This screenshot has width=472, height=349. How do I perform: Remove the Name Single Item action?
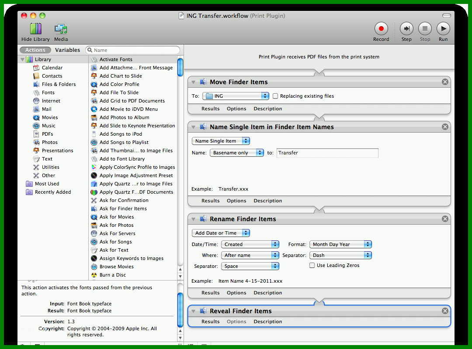pyautogui.click(x=445, y=127)
